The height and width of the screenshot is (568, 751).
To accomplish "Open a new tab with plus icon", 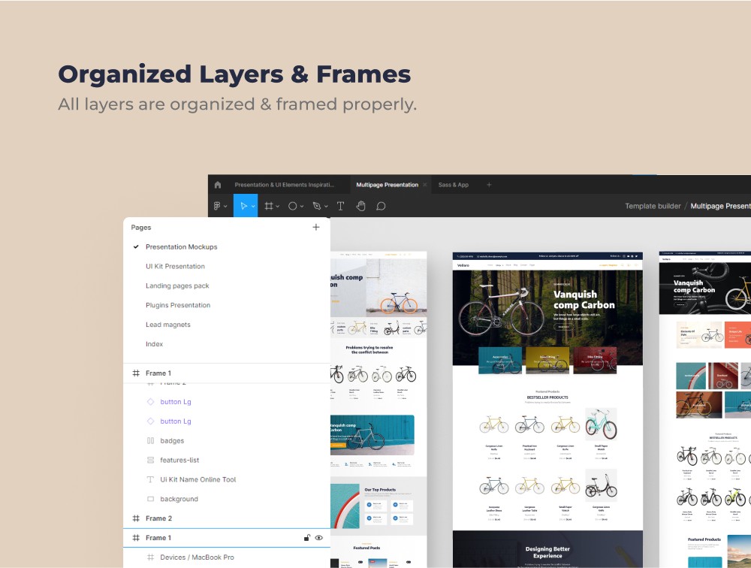I will 489,185.
